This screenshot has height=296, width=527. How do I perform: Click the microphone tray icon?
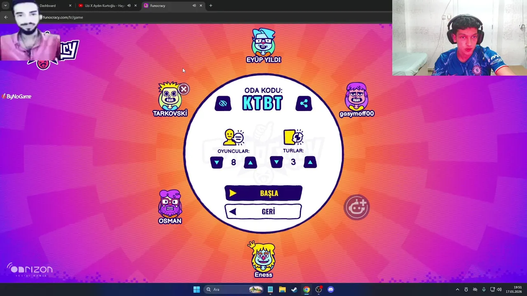[484, 289]
